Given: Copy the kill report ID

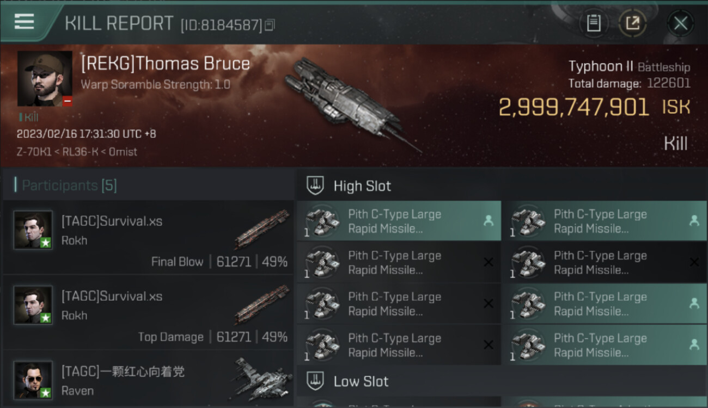Looking at the screenshot, I should click(270, 25).
